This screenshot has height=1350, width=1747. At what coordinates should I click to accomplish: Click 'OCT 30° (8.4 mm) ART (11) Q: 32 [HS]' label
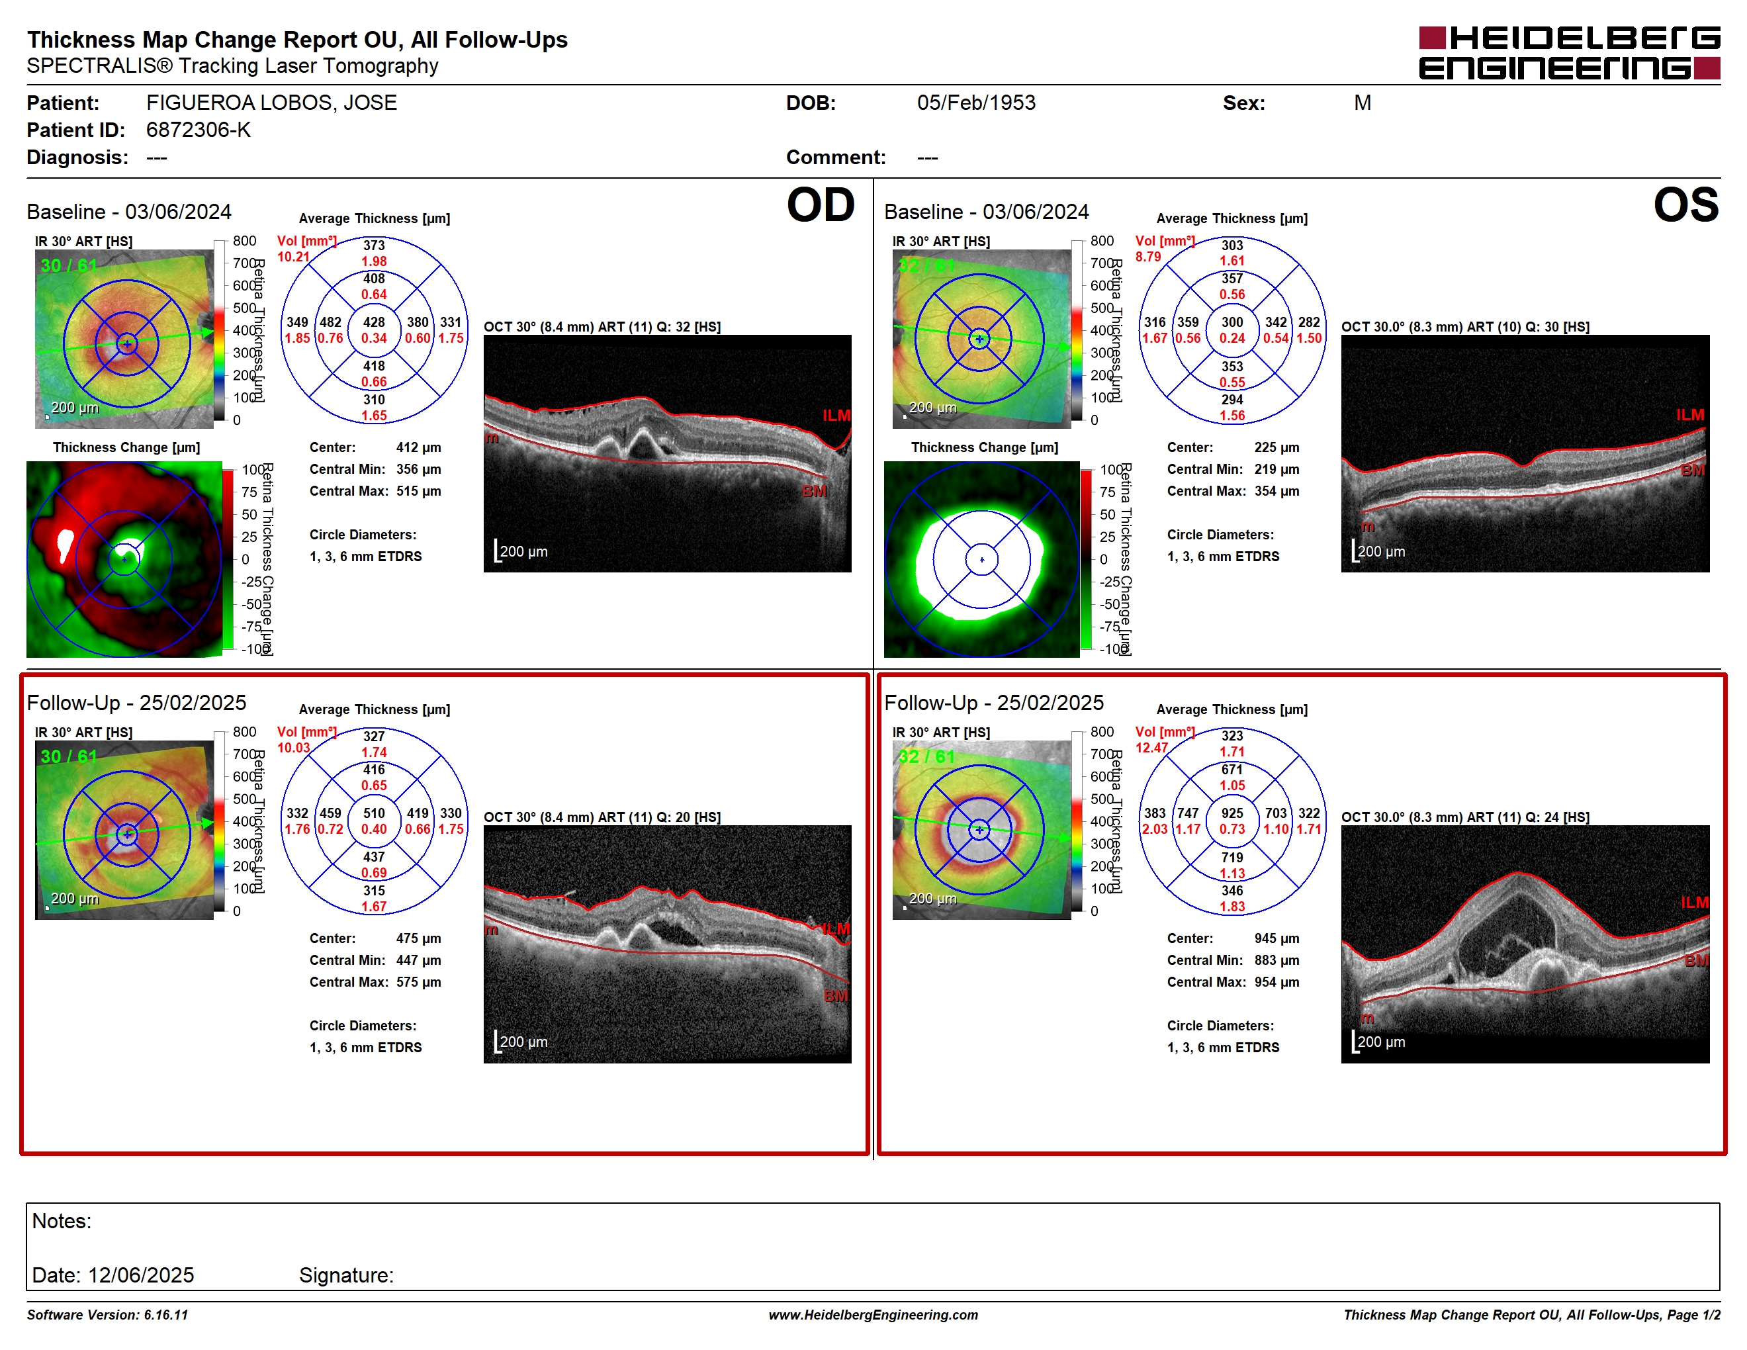(x=602, y=327)
